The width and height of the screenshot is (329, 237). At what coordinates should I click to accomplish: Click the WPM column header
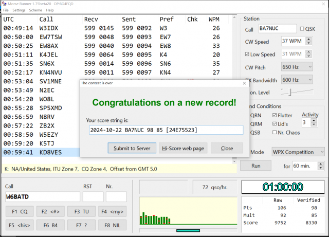click(x=217, y=20)
